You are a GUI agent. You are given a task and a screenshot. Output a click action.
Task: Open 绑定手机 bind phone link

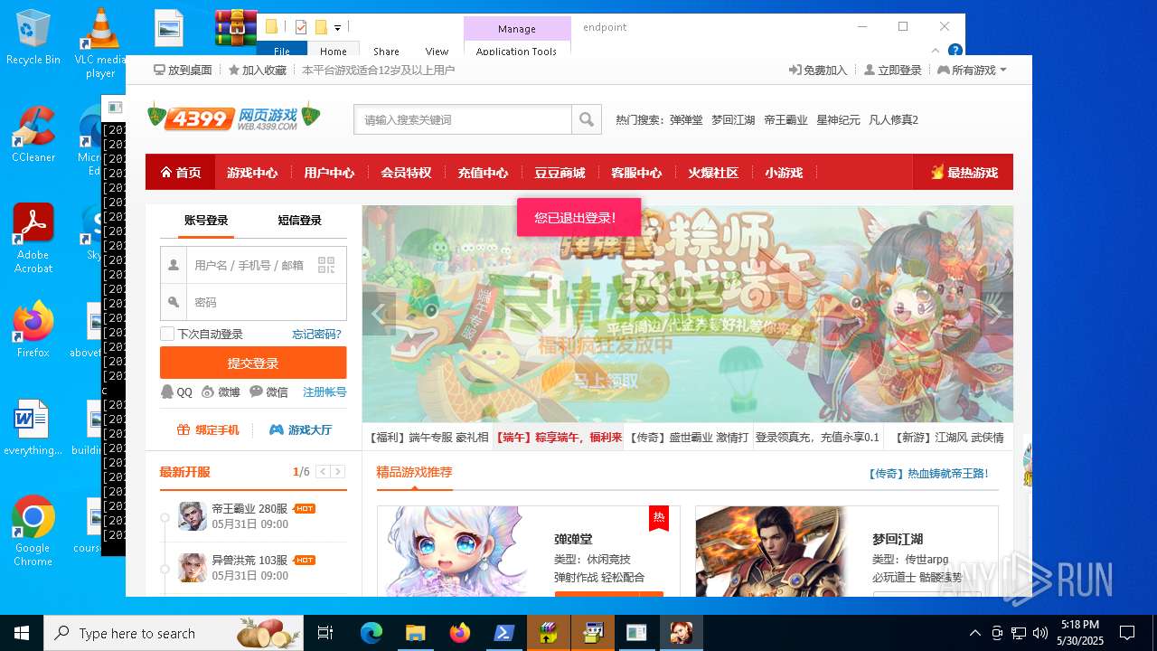point(208,429)
